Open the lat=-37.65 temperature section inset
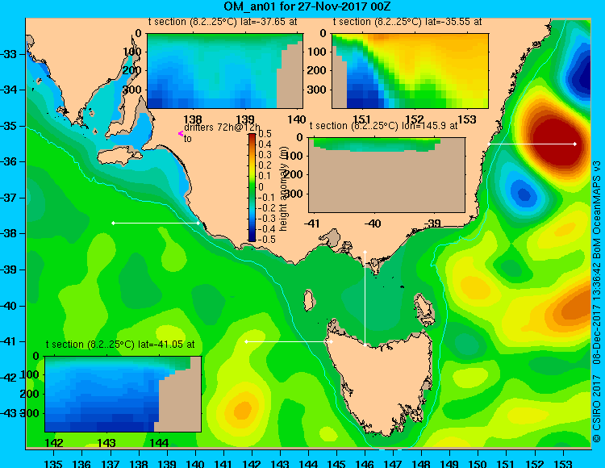Viewport: 605px width, 468px height. click(225, 71)
